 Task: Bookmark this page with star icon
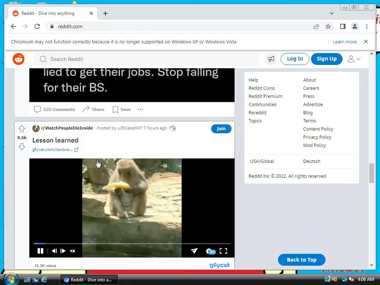328,26
